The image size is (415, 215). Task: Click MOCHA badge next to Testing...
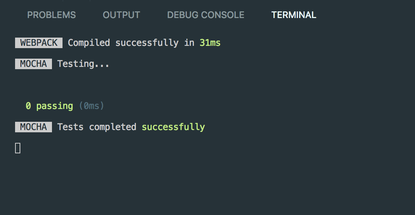point(34,64)
